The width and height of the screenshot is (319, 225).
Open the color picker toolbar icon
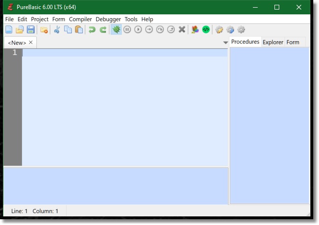[x=195, y=30]
